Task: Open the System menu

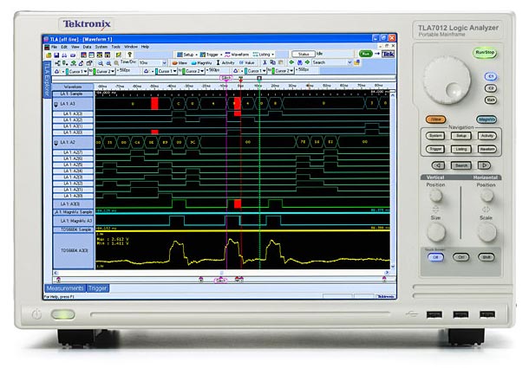Action: click(x=101, y=47)
